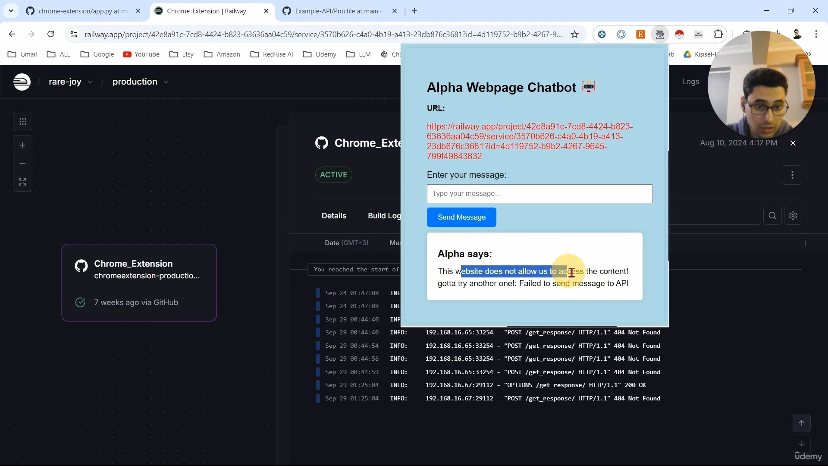Click the site information icon in address bar
The width and height of the screenshot is (828, 466).
(74, 35)
